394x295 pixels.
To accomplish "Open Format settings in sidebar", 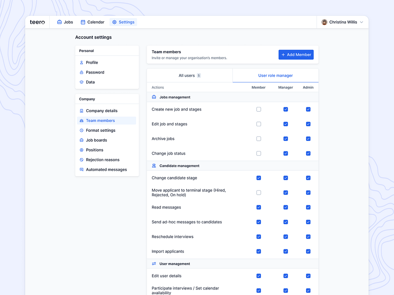I will point(106,130).
